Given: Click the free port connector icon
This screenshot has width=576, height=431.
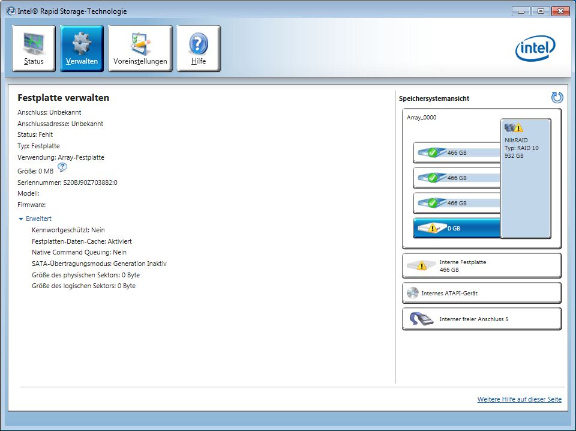Looking at the screenshot, I should [421, 318].
